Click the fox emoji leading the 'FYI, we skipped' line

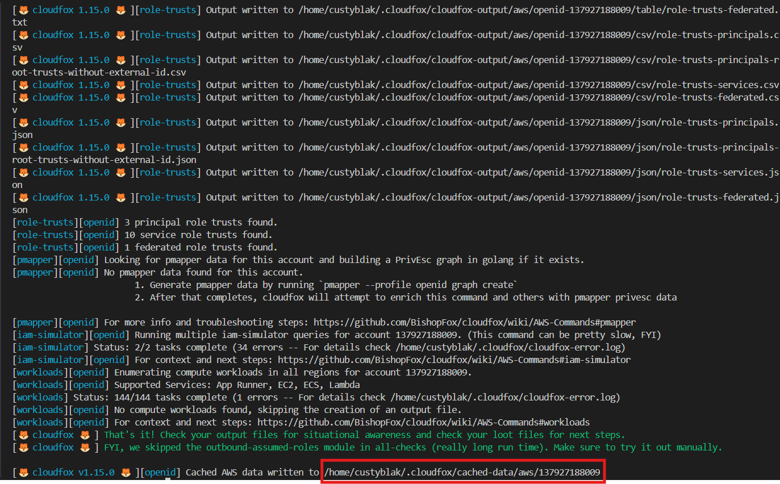23,447
